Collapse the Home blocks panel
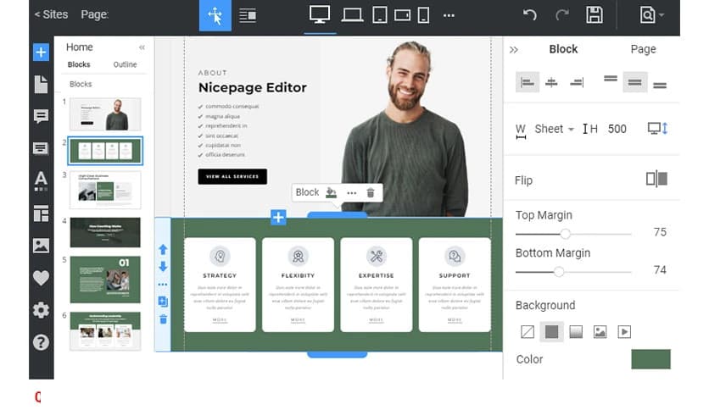This screenshot has width=709, height=410. pyautogui.click(x=142, y=47)
